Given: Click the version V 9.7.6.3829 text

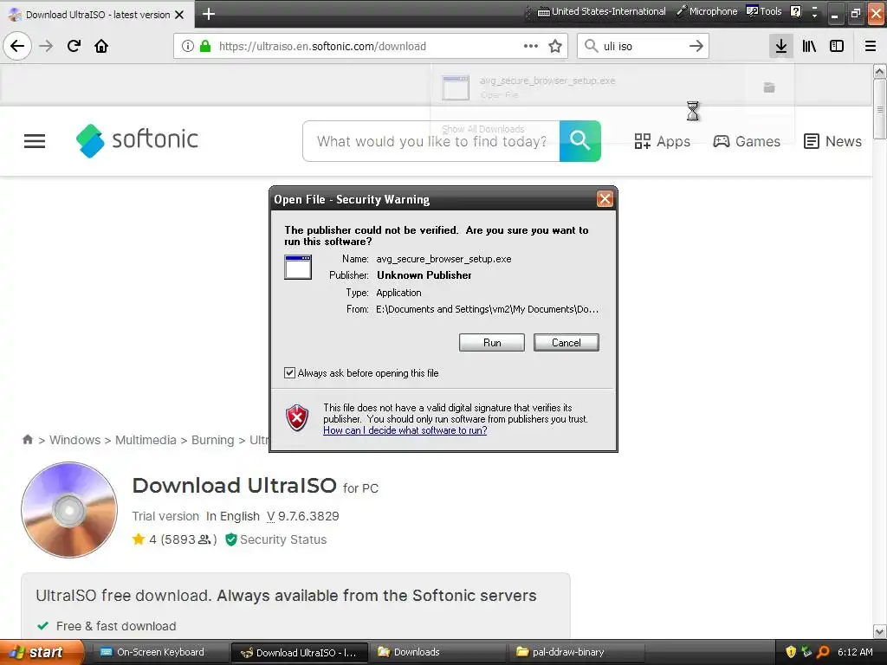Looking at the screenshot, I should (x=302, y=516).
